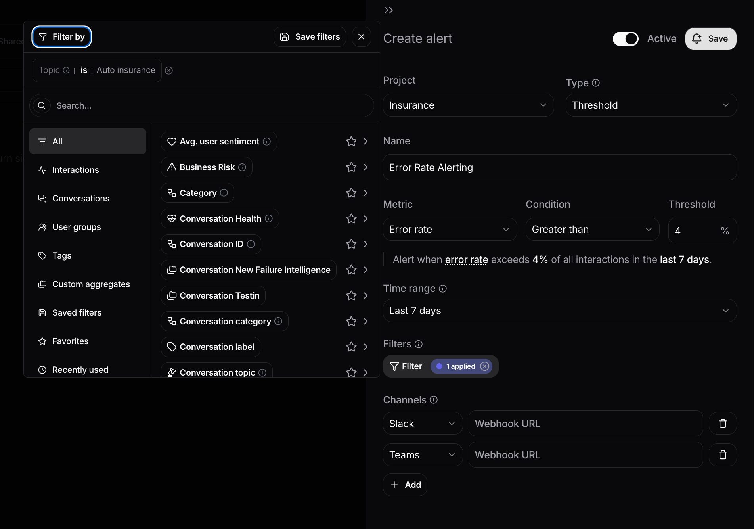This screenshot has height=529, width=754.
Task: Choose the Conversation topic filter
Action: point(216,370)
